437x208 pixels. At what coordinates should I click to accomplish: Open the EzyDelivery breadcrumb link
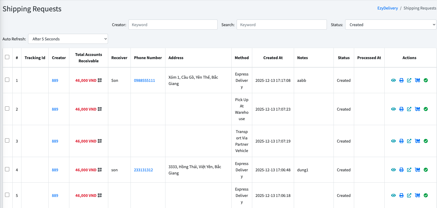[388, 8]
